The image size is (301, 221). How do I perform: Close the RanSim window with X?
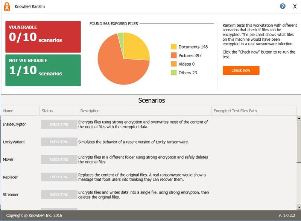(295, 6)
